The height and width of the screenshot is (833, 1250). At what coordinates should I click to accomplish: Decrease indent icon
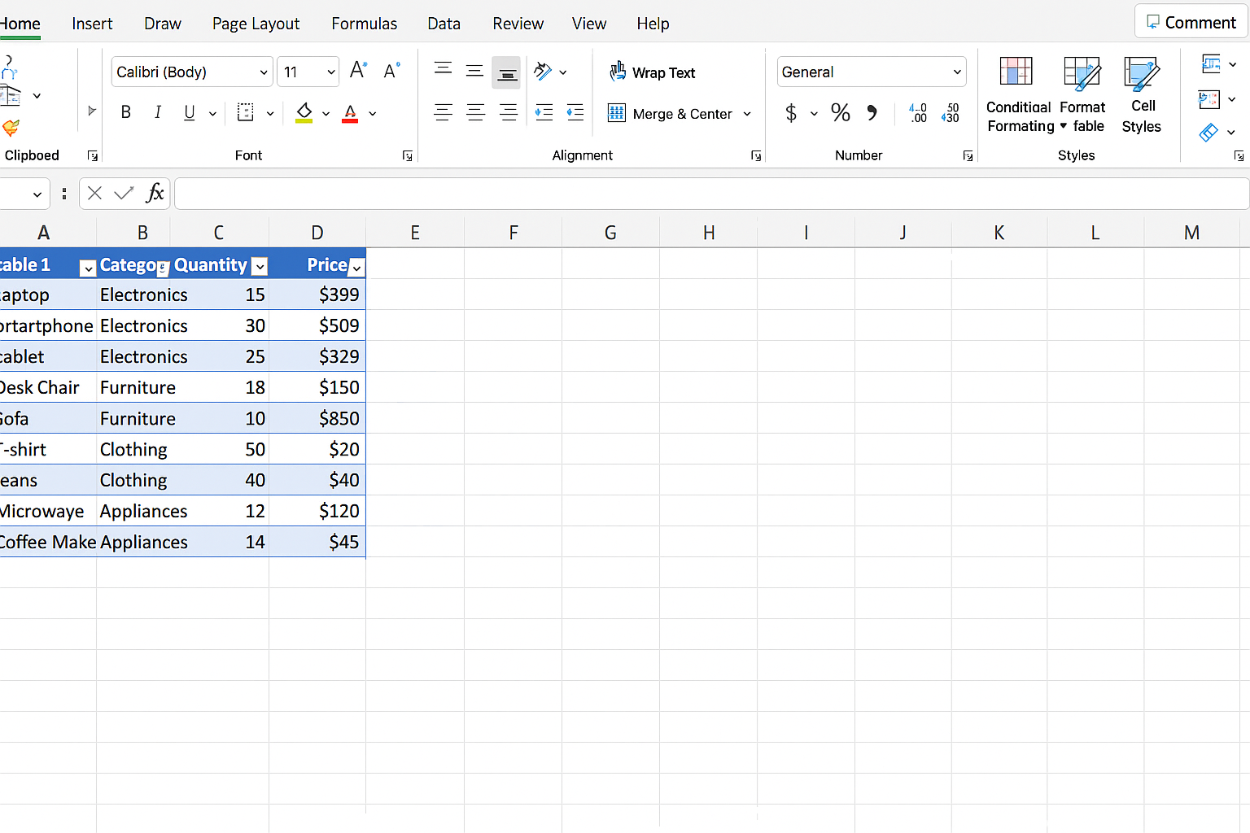[544, 113]
